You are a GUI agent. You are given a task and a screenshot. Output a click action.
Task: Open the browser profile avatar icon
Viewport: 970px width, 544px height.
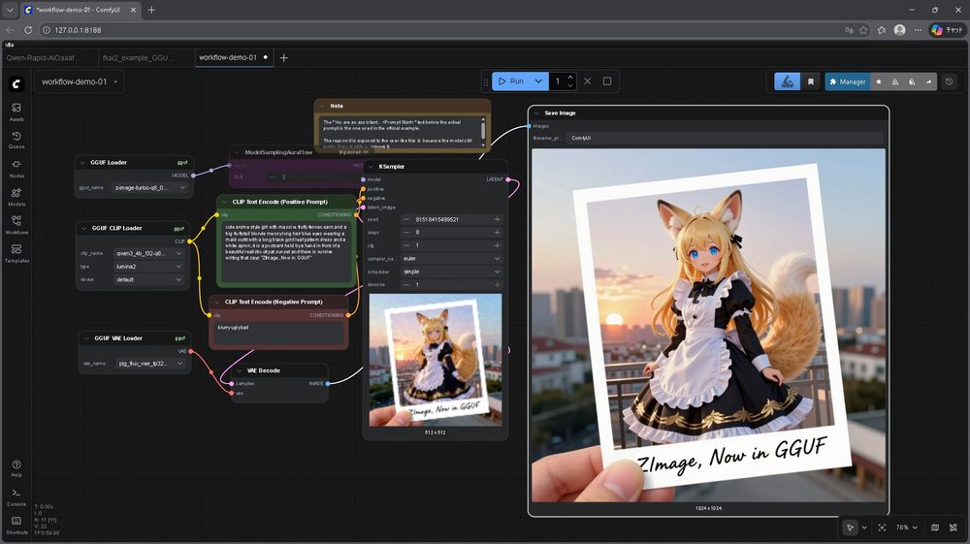(899, 30)
